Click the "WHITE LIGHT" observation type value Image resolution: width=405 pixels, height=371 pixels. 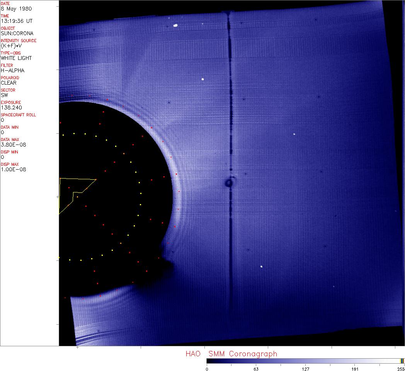tap(16, 58)
